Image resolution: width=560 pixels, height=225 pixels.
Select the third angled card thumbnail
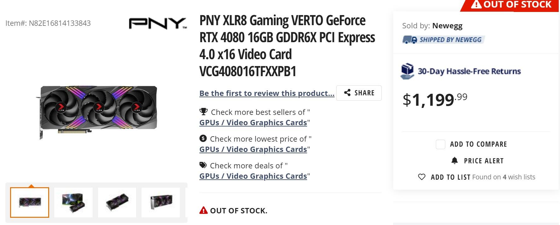[x=117, y=202]
